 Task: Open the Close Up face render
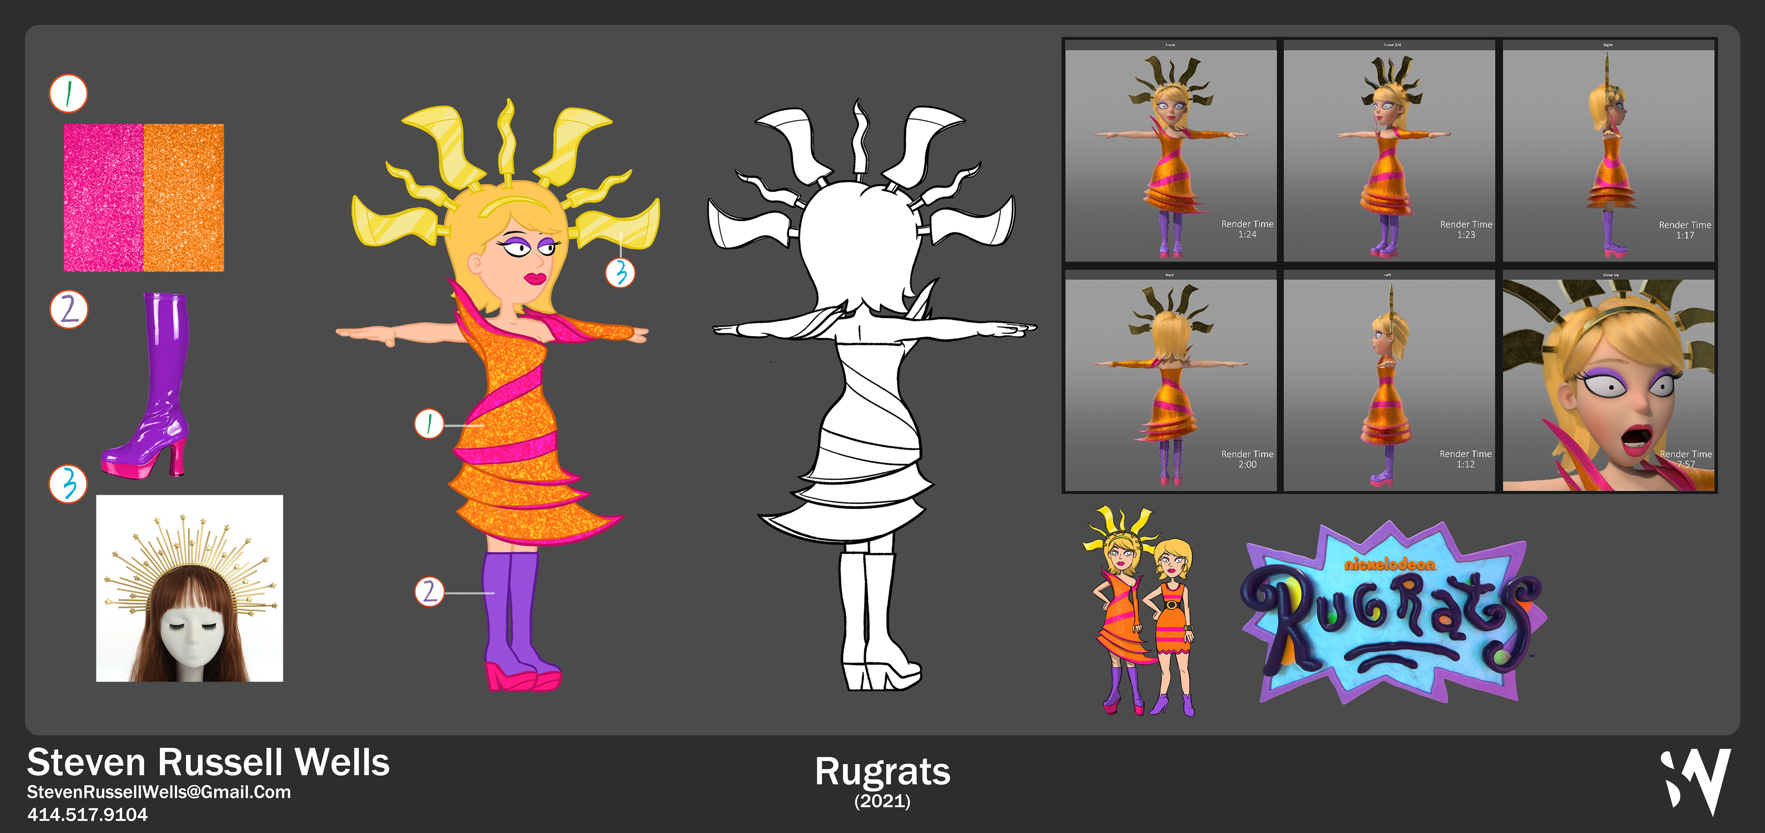click(1608, 381)
